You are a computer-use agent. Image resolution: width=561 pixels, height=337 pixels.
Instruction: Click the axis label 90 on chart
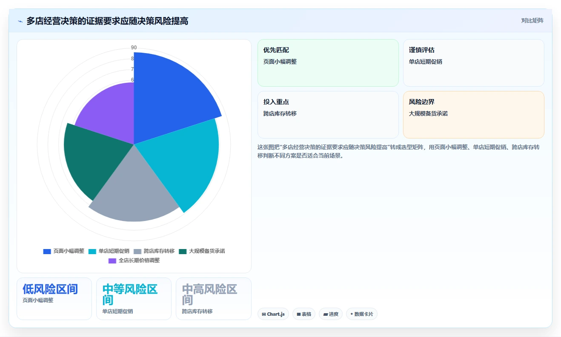point(134,48)
